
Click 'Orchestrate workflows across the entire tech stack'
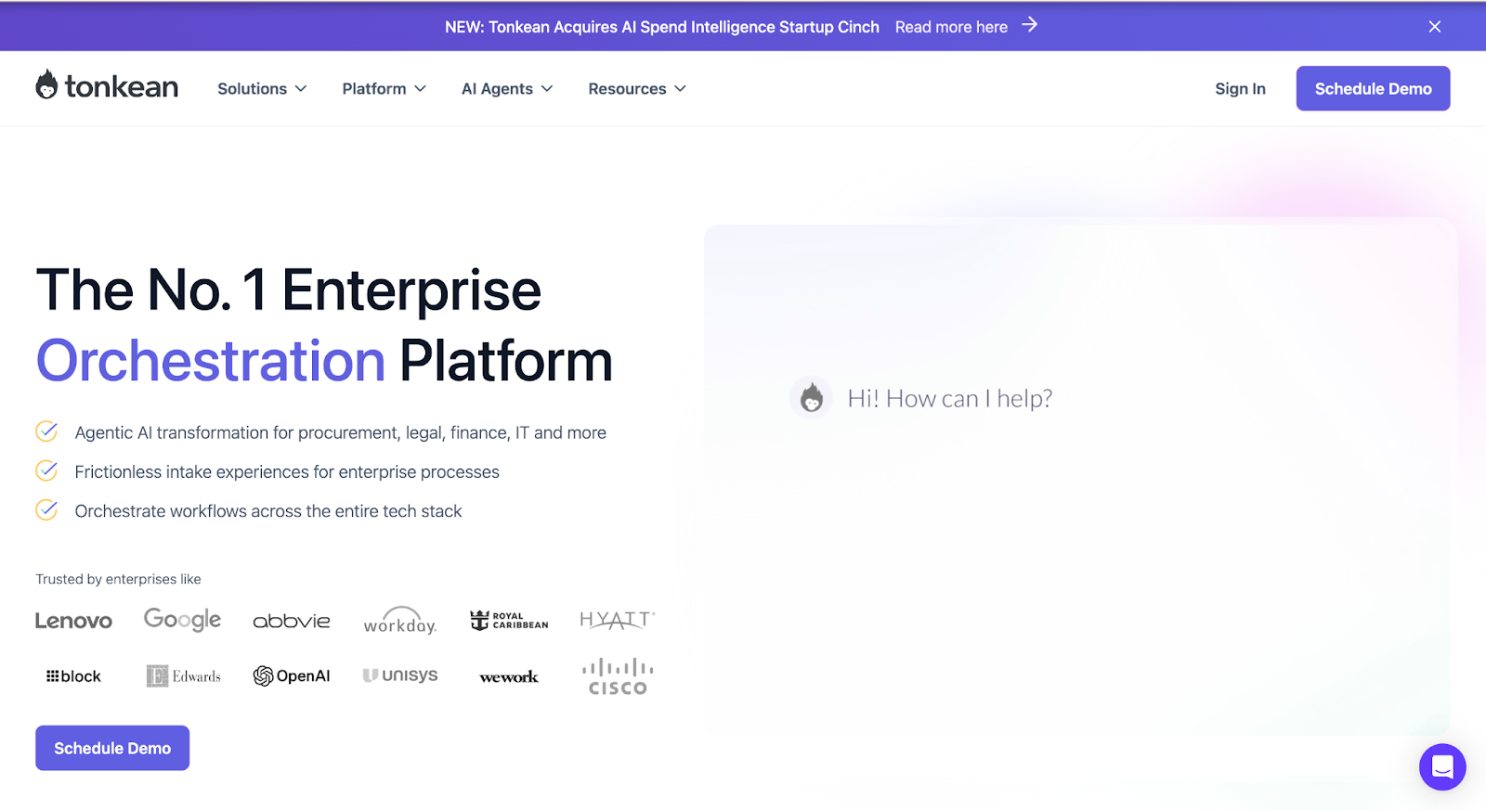[x=268, y=511]
